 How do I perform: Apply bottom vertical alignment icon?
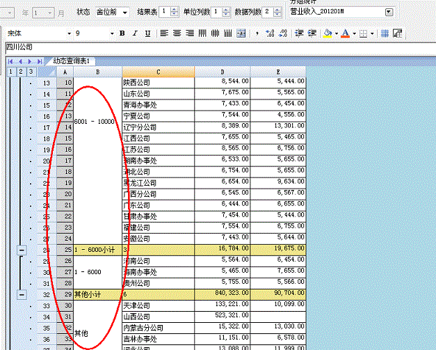(228, 33)
